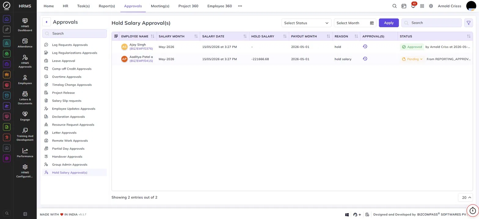The image size is (479, 219).
Task: Click hold salary value -221666.68
Action: click(260, 59)
